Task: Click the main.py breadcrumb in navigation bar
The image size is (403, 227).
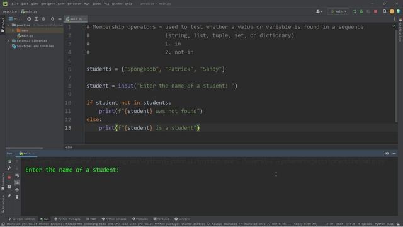Action: tap(29, 11)
